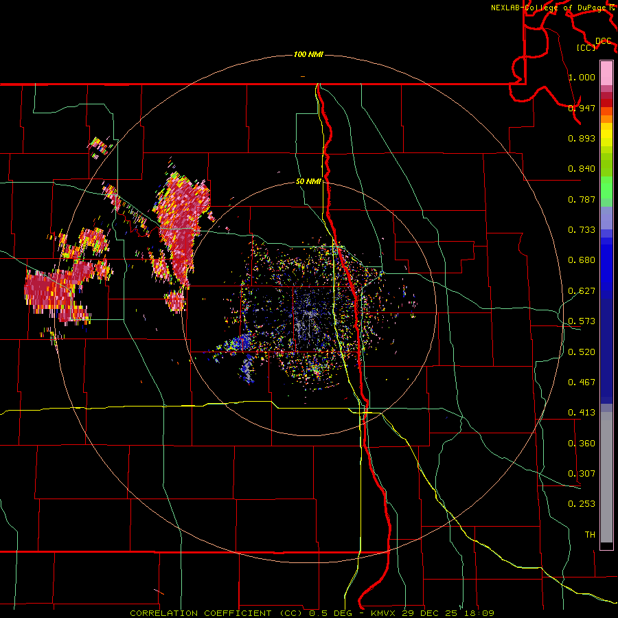
Task: Click the 0.360 scale value
Action: 582,443
